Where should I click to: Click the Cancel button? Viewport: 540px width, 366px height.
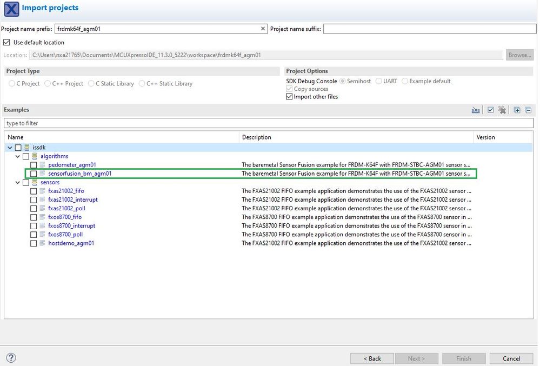[511, 359]
